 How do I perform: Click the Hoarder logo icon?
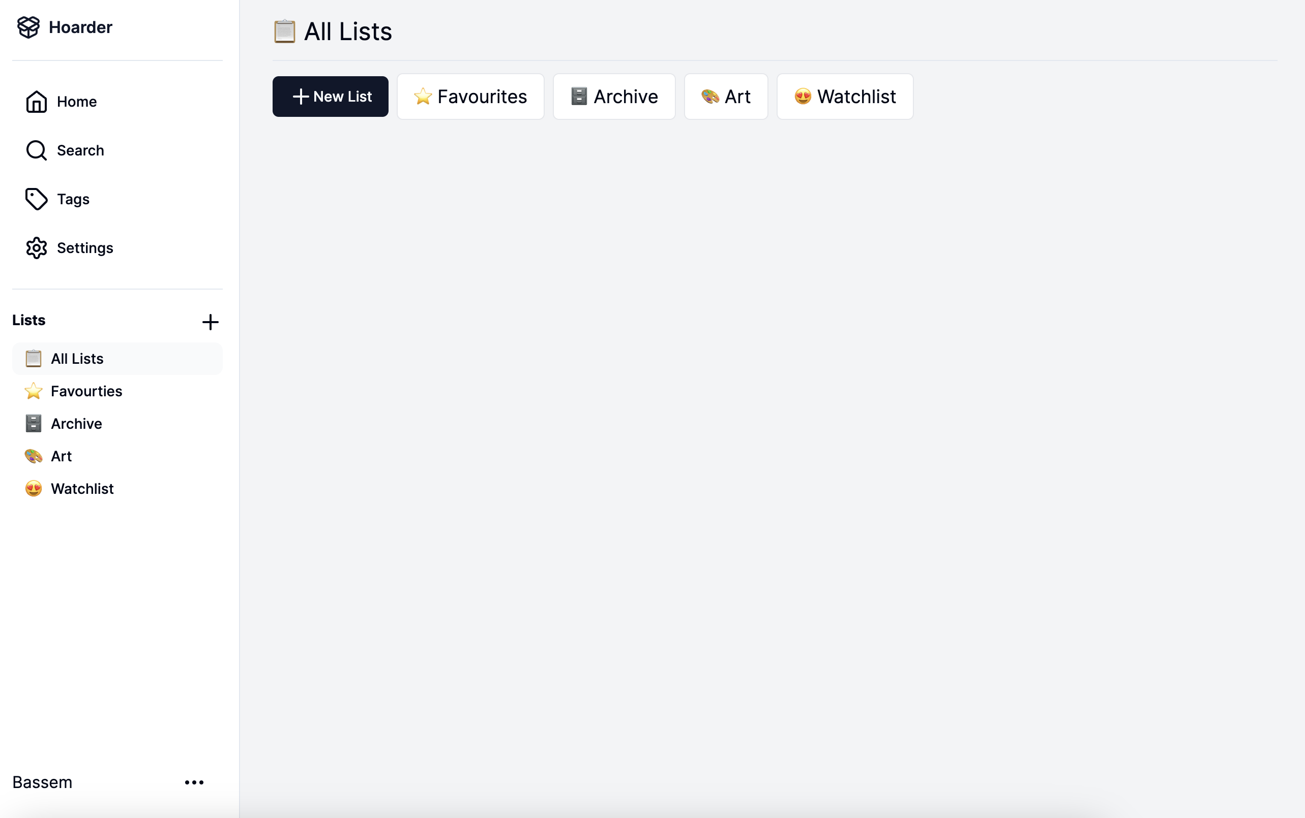tap(28, 27)
